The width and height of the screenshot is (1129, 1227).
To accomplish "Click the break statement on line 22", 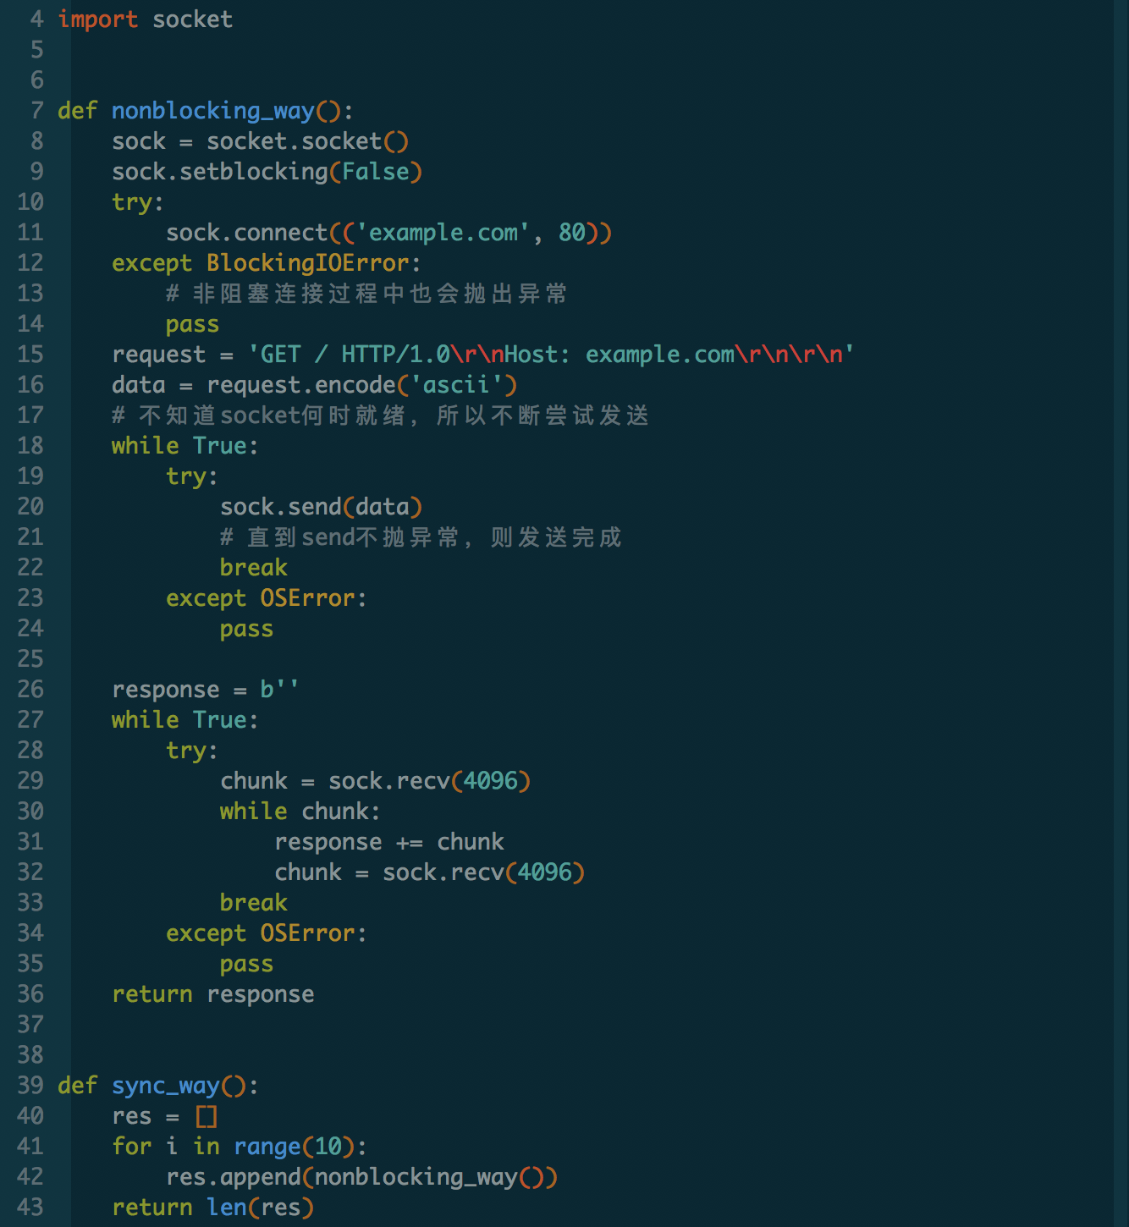I will (253, 567).
